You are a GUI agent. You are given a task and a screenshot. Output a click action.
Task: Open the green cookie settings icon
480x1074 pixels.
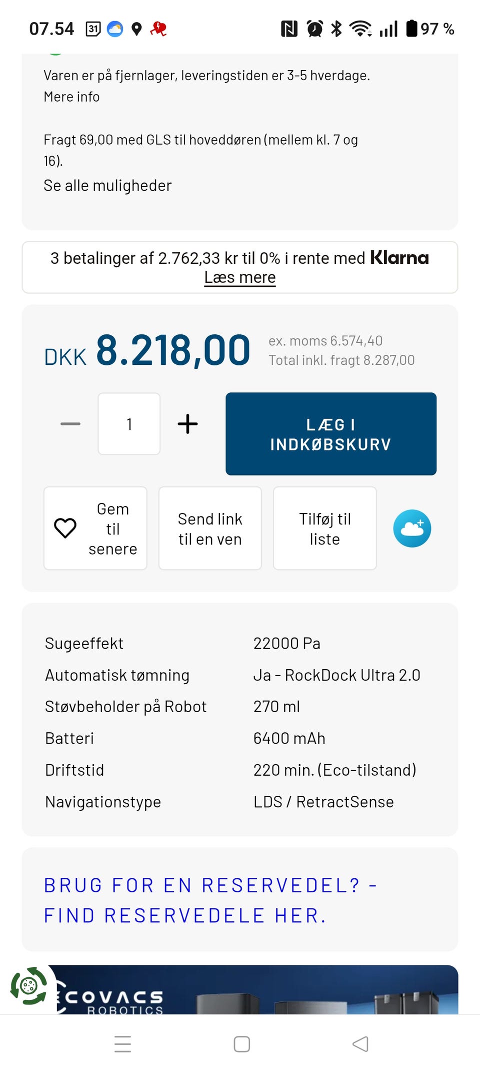28,986
